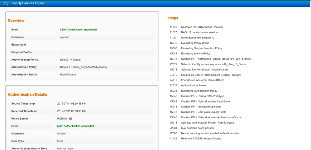
Task: Click step Queried PIP - Network Access.AuthenticationStatus
Action: point(205,117)
